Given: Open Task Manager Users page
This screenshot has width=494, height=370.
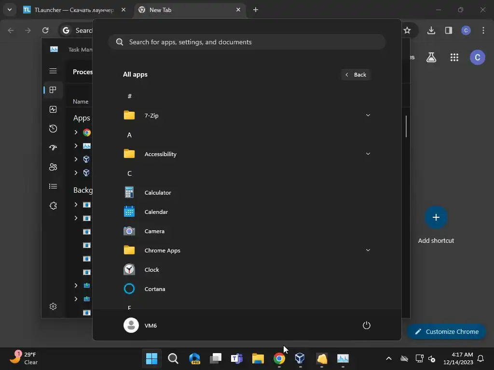Looking at the screenshot, I should click(x=53, y=167).
